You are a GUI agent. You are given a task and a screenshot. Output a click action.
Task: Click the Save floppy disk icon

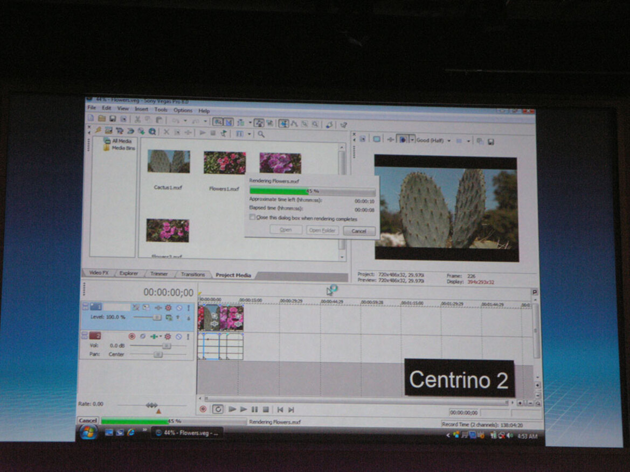click(x=113, y=118)
